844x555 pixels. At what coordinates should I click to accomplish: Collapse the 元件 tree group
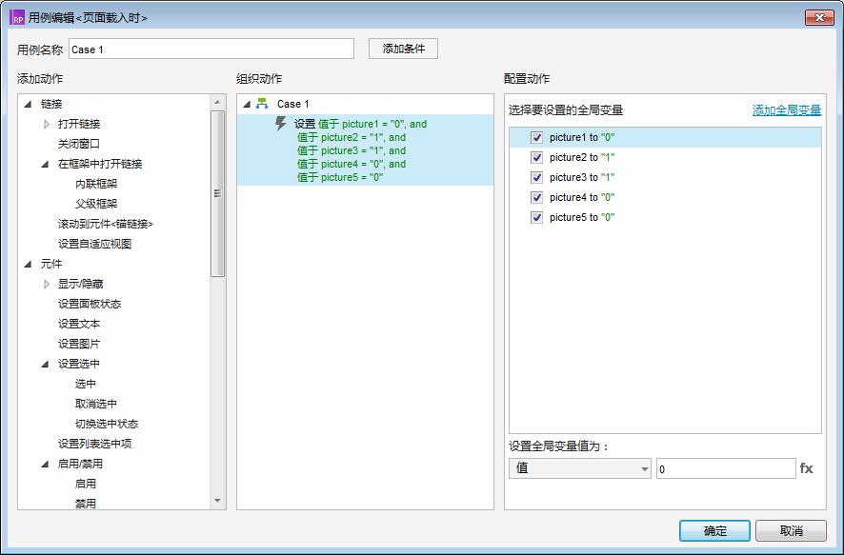[x=28, y=264]
